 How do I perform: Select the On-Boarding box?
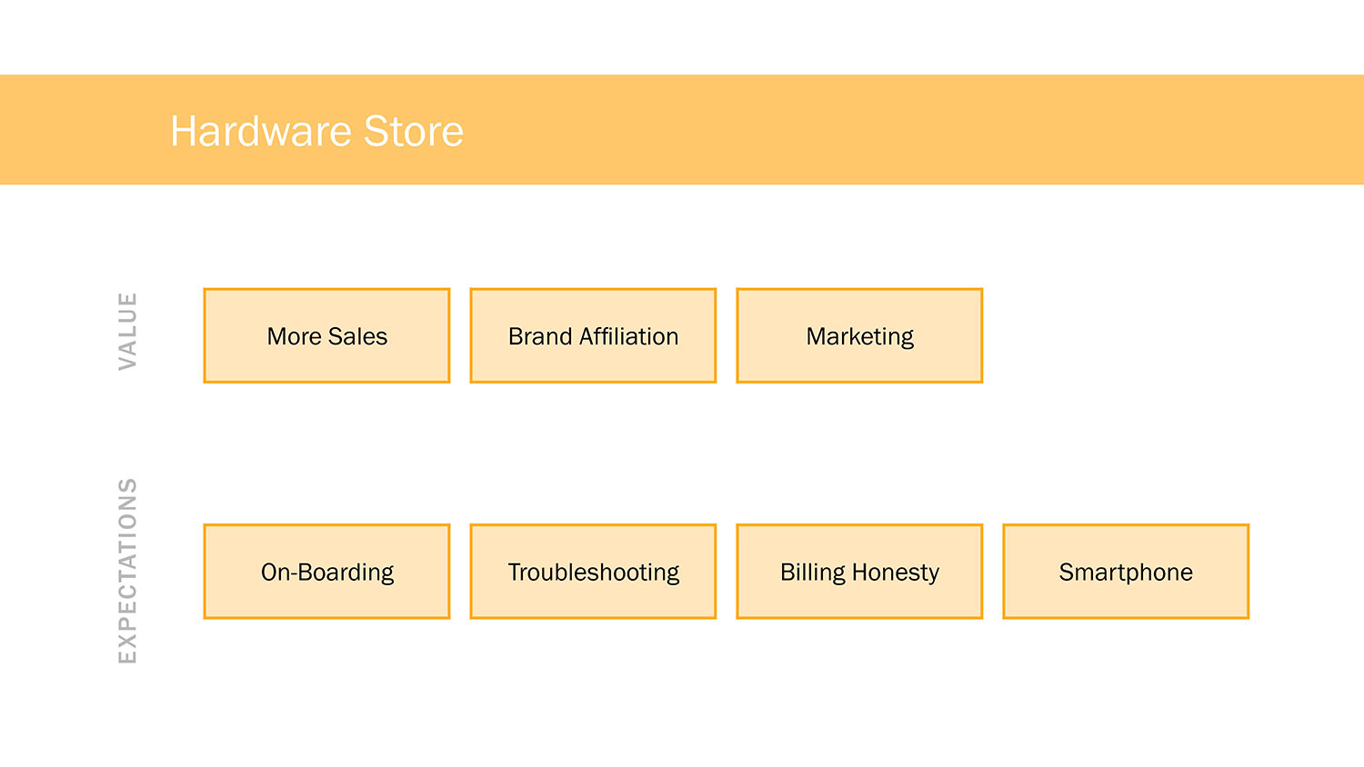coord(326,572)
